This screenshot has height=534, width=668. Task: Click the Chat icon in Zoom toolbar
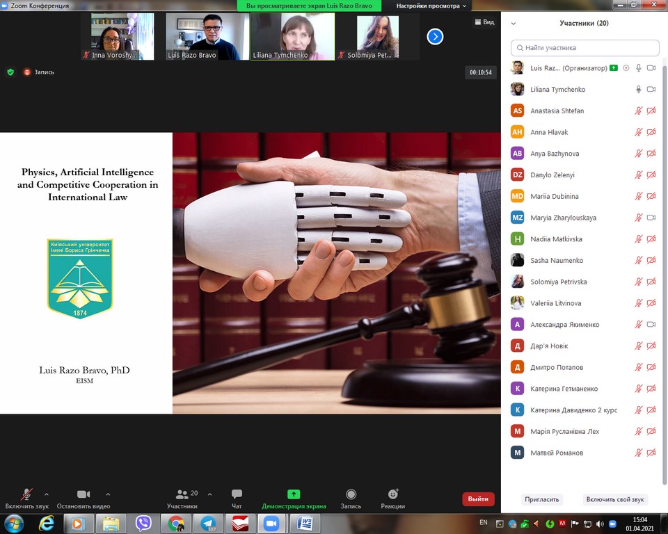coord(237,494)
